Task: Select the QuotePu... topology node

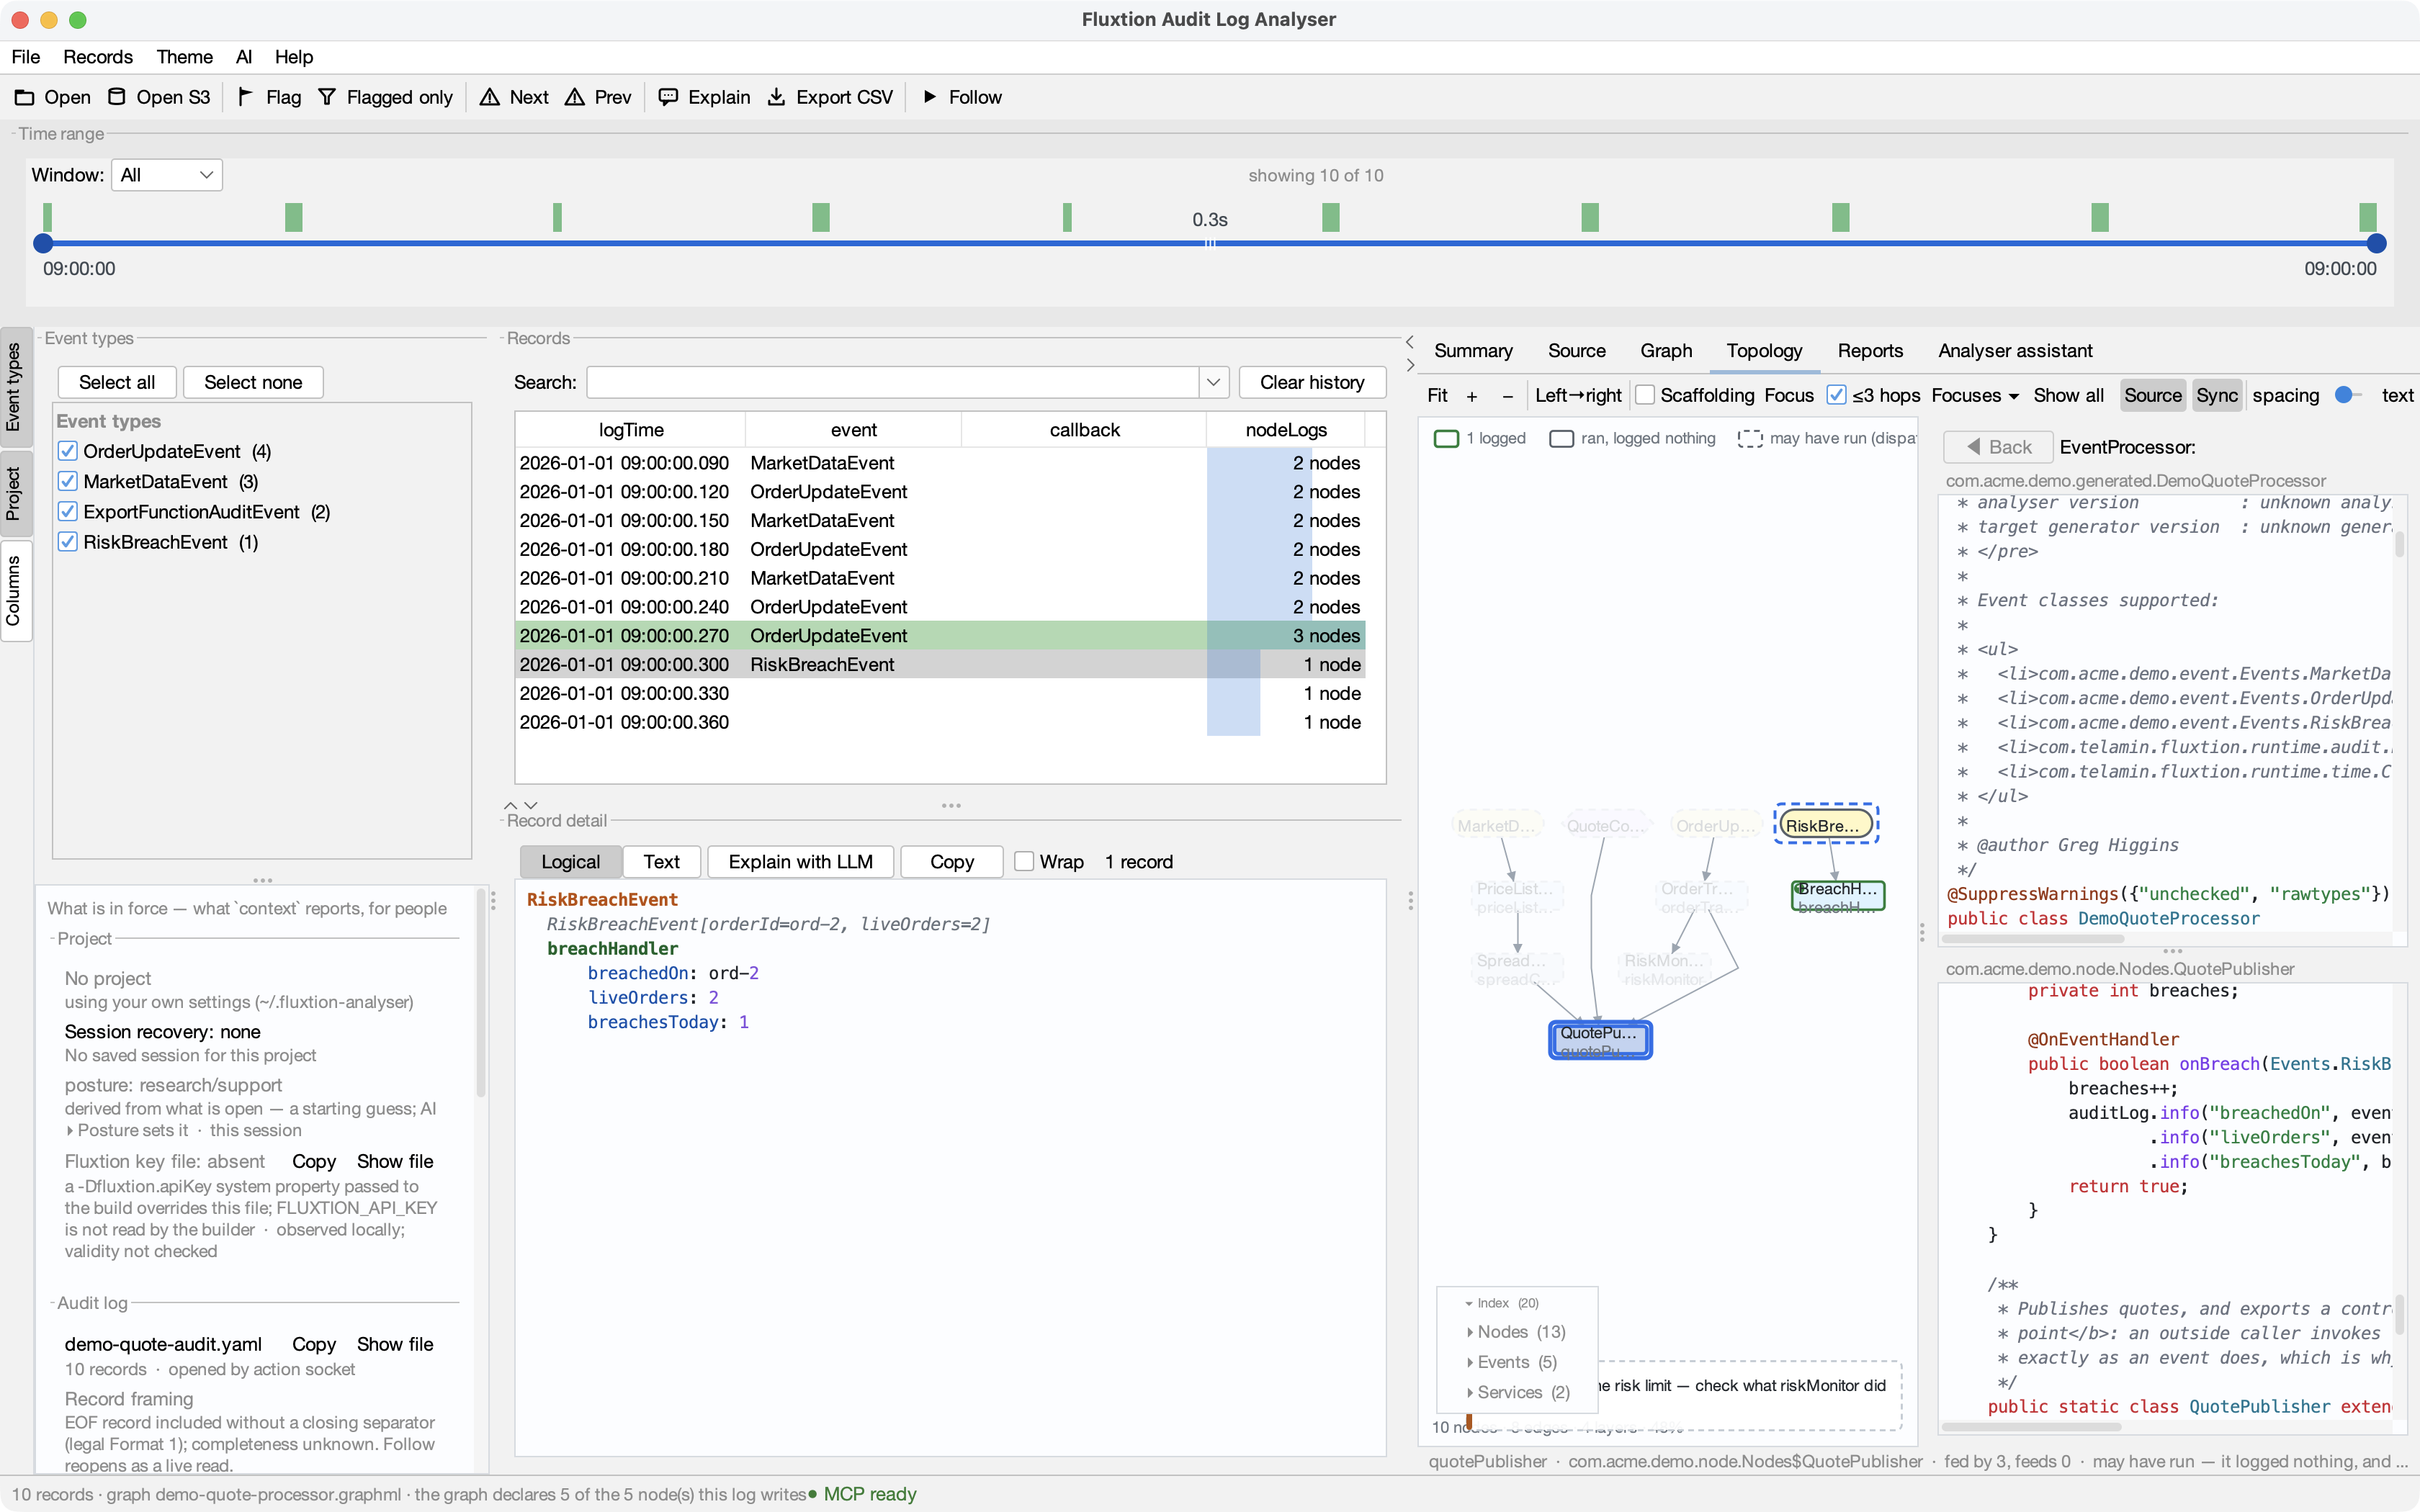Action: point(1600,1040)
